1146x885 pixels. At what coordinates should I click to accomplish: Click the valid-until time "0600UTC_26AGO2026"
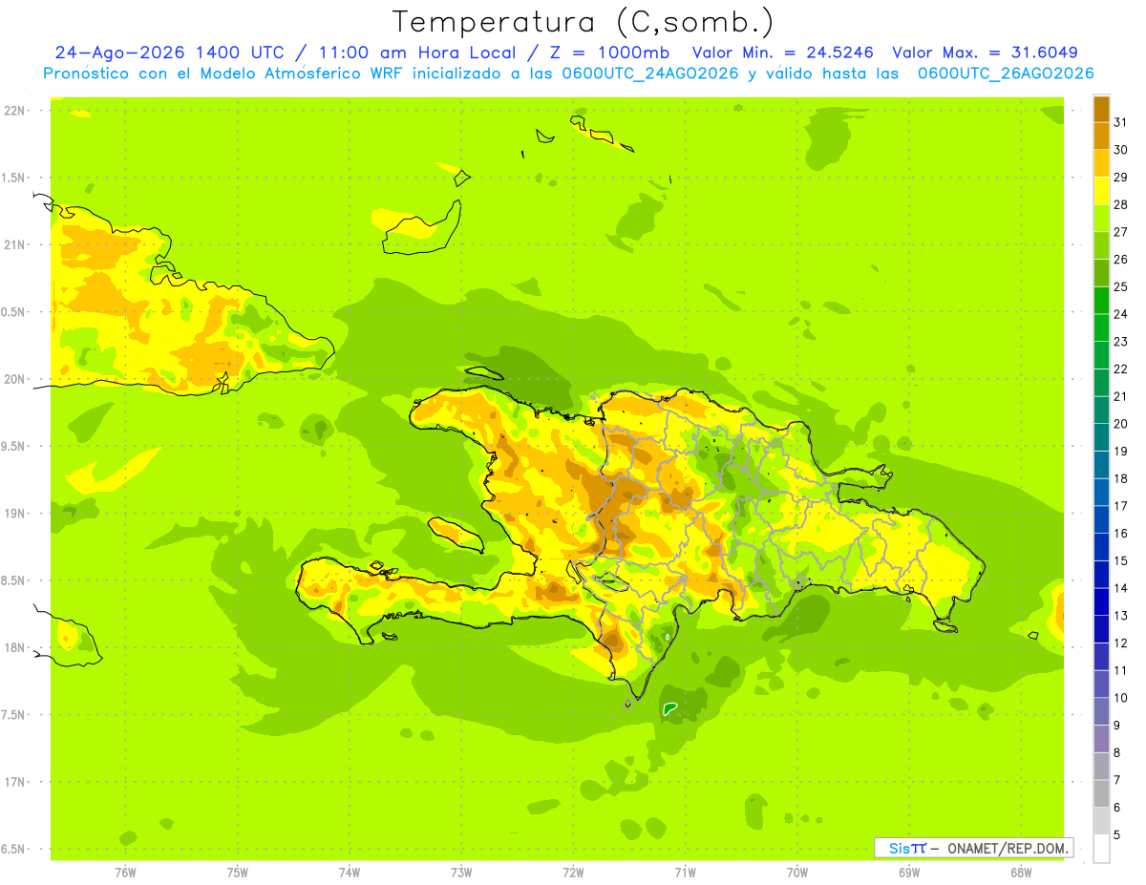[x=1006, y=74]
